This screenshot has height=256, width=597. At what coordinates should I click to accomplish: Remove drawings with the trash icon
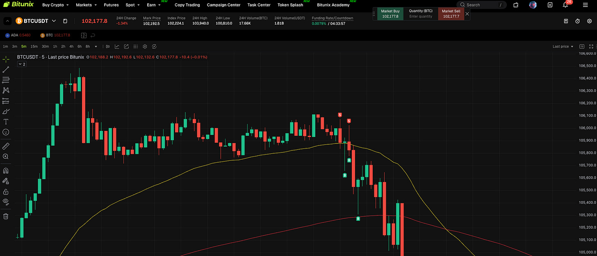pos(6,216)
